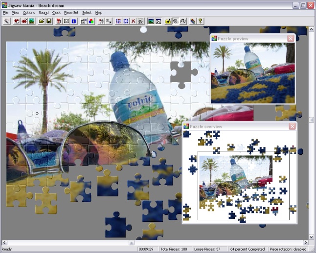Viewport: 316px width, 253px height.
Task: Click the yellow question mark help icon
Action: click(x=200, y=21)
